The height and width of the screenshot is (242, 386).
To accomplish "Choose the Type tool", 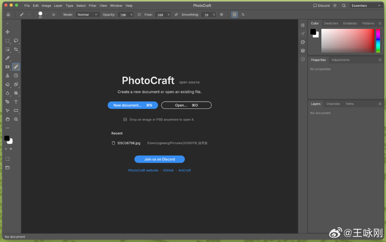I will pos(16,102).
